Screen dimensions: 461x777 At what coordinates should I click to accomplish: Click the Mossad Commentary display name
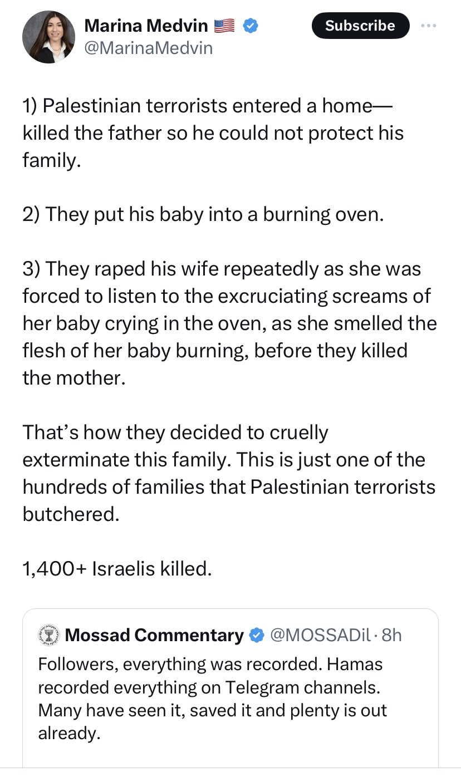click(157, 634)
